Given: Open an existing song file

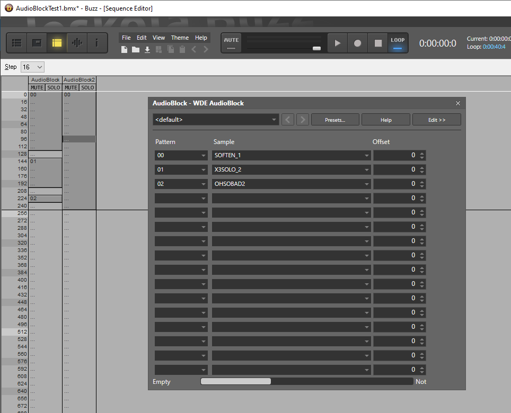Looking at the screenshot, I should 135,49.
